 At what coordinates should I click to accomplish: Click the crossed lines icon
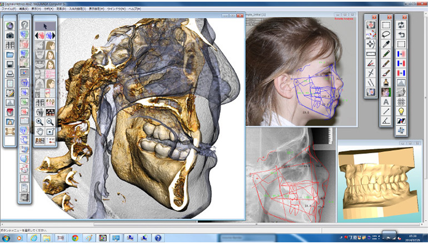click(371, 73)
